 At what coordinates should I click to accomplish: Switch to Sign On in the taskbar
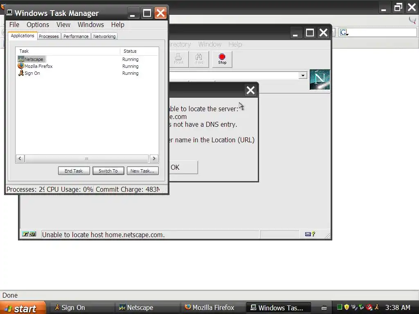81,307
